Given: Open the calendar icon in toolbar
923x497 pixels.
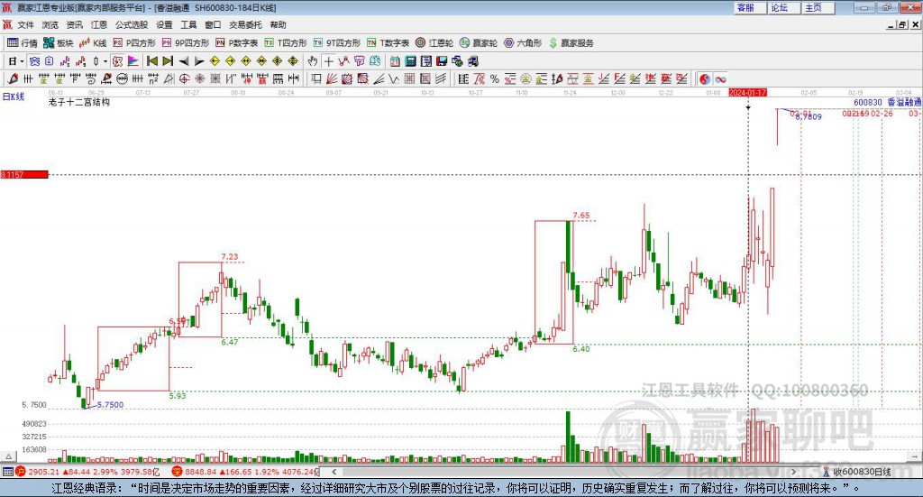Looking at the screenshot, I should 395,61.
